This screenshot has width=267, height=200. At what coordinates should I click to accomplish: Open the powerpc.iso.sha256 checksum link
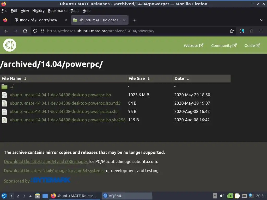pyautogui.click(x=68, y=120)
